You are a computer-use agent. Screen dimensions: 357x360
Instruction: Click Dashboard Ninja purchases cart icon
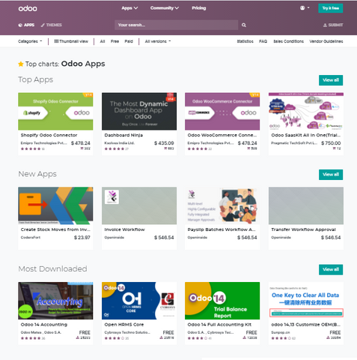tap(165, 148)
